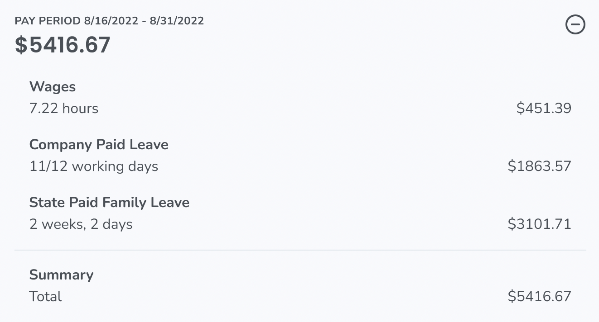Click the $3101.71 state leave amount
This screenshot has height=322, width=599.
[539, 224]
